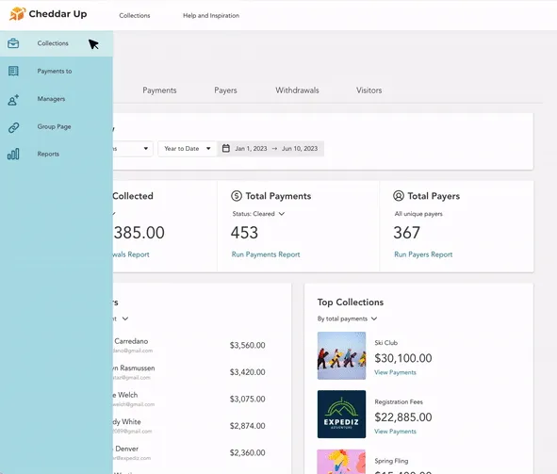Click the Jan 1, 2023 start date
Screen dimensions: 557x474
coord(251,148)
